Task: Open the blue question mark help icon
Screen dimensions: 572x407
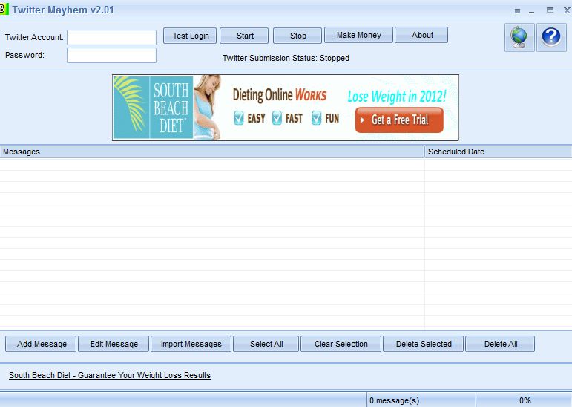Action: (550, 37)
